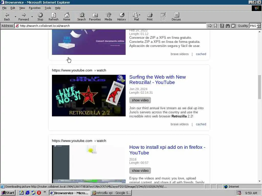Open cached link for ZIP to XPS result
The image size is (262, 196).
point(201,54)
